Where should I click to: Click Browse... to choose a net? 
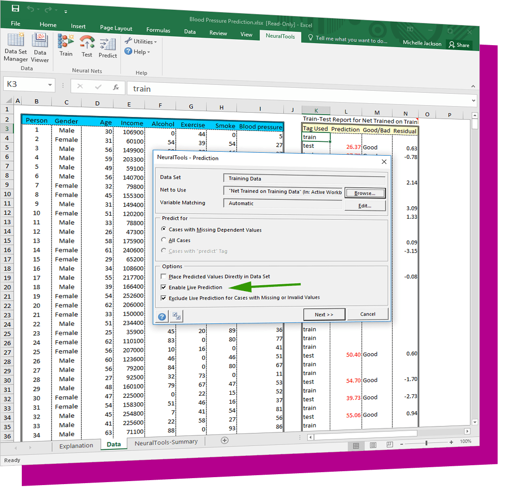[x=364, y=193]
